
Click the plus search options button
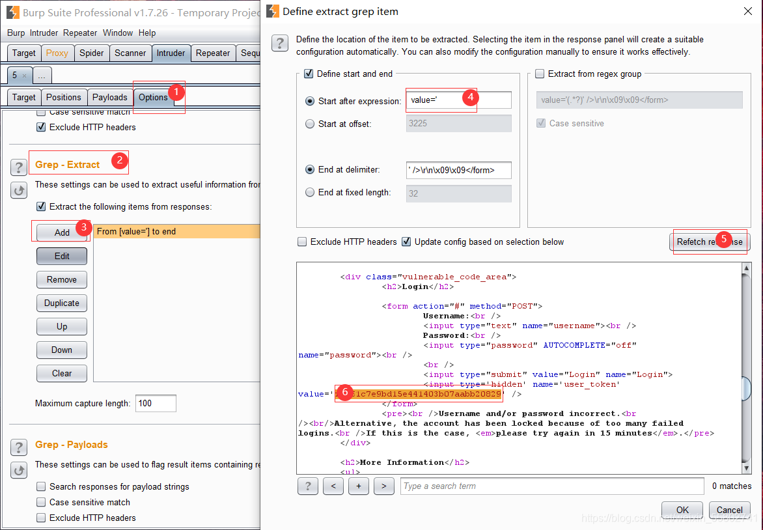click(359, 486)
